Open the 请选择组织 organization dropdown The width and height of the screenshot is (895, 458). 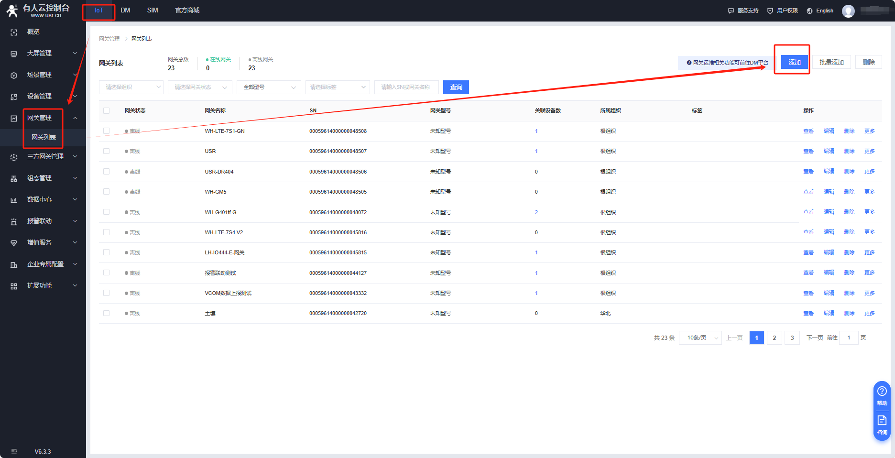click(131, 87)
